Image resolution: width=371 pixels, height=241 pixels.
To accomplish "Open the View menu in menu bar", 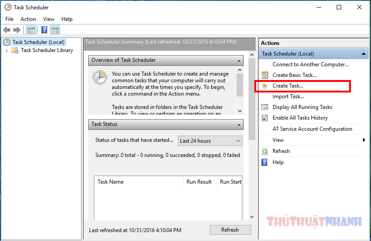I will pyautogui.click(x=49, y=19).
